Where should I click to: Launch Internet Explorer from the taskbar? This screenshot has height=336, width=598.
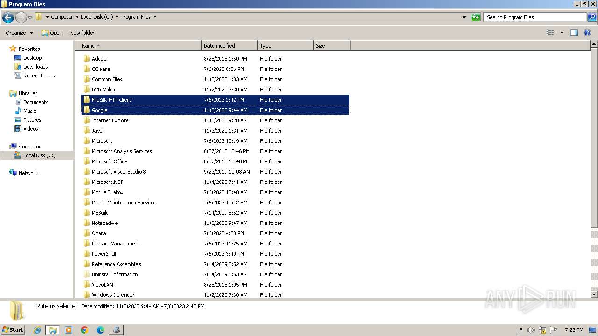point(37,330)
